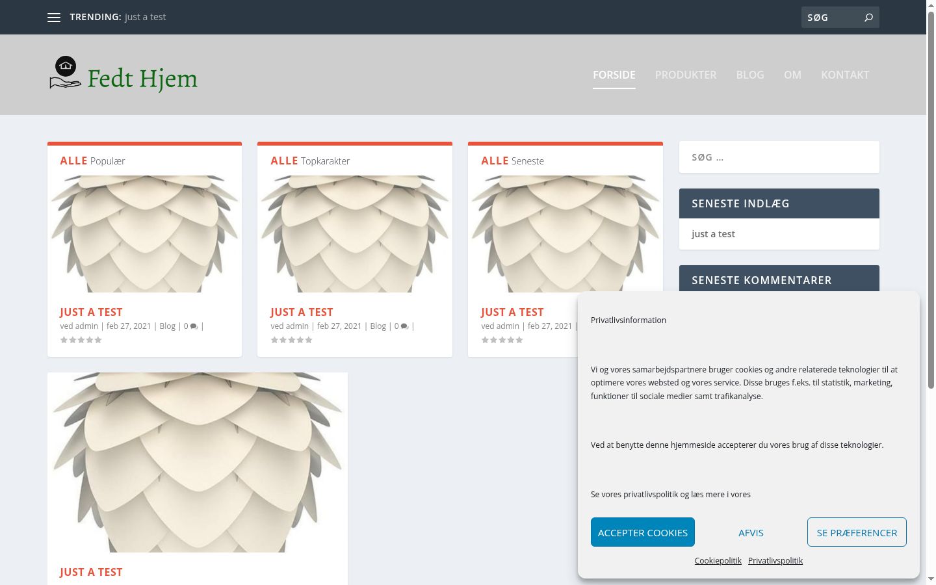Open the KONTAKT menu item

[845, 75]
